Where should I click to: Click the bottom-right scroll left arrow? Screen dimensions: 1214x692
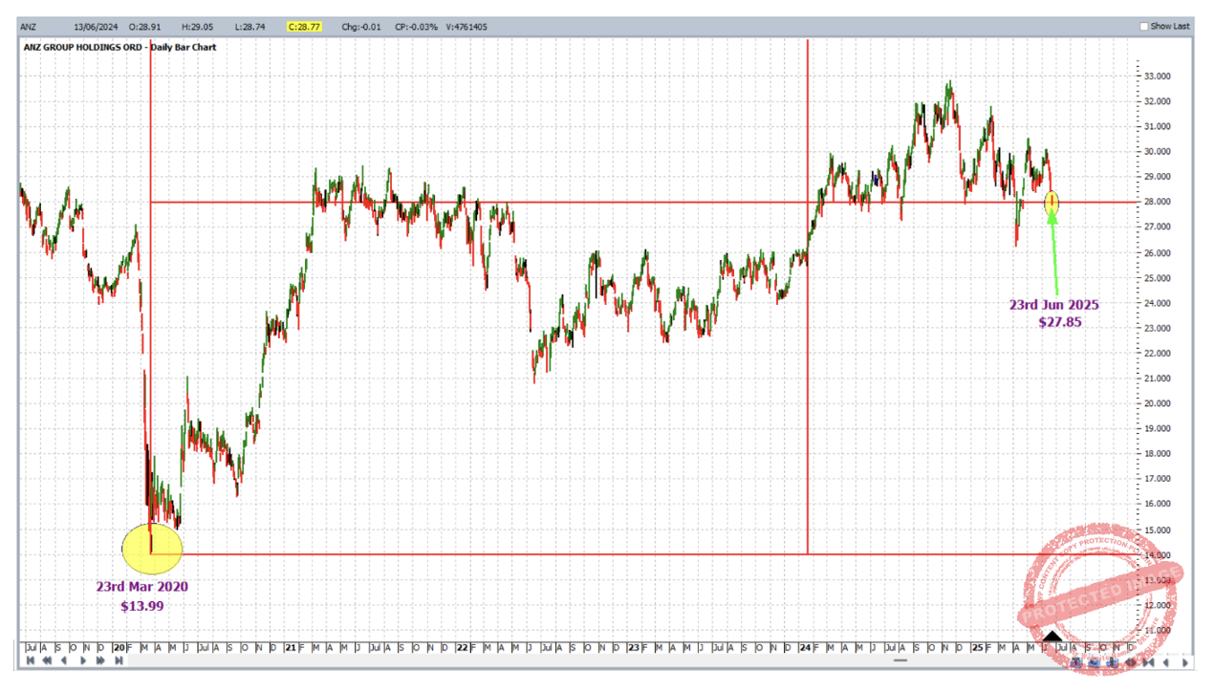[1165, 661]
